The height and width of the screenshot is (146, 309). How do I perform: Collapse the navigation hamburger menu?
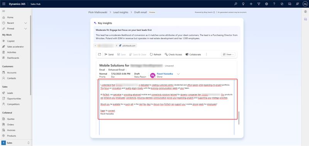pyautogui.click(x=3, y=11)
